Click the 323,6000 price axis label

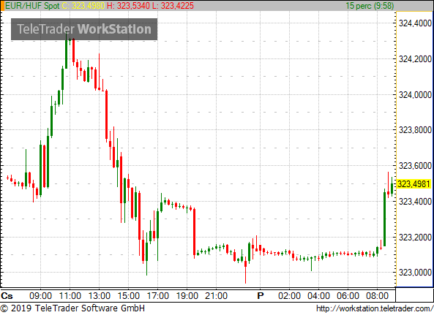coord(415,166)
